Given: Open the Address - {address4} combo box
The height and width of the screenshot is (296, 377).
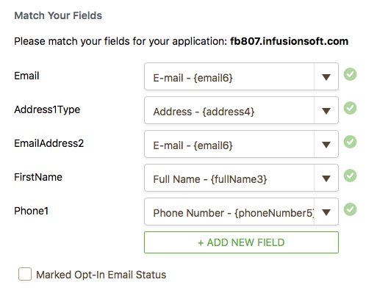Looking at the screenshot, I should click(x=241, y=110).
